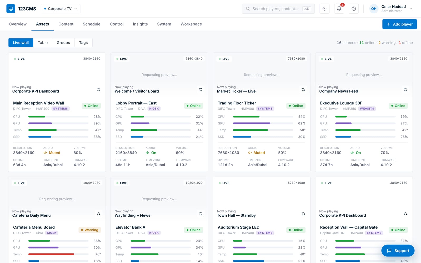Click the 123CMS monitor logo icon
Image resolution: width=421 pixels, height=263 pixels.
[11, 9]
